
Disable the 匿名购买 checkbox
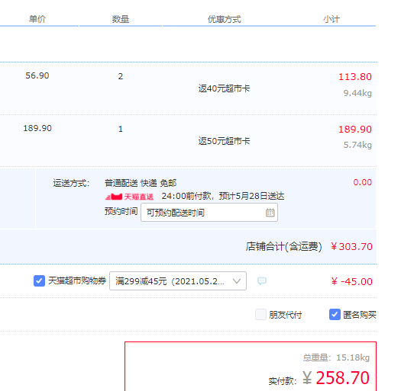pos(335,315)
